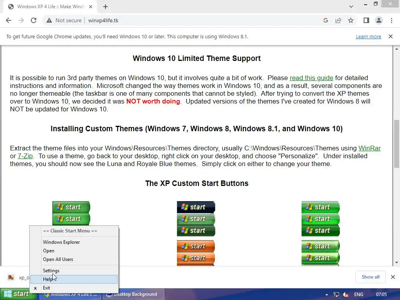Click the top bright green start button image
400x300 pixels.
coord(320,207)
